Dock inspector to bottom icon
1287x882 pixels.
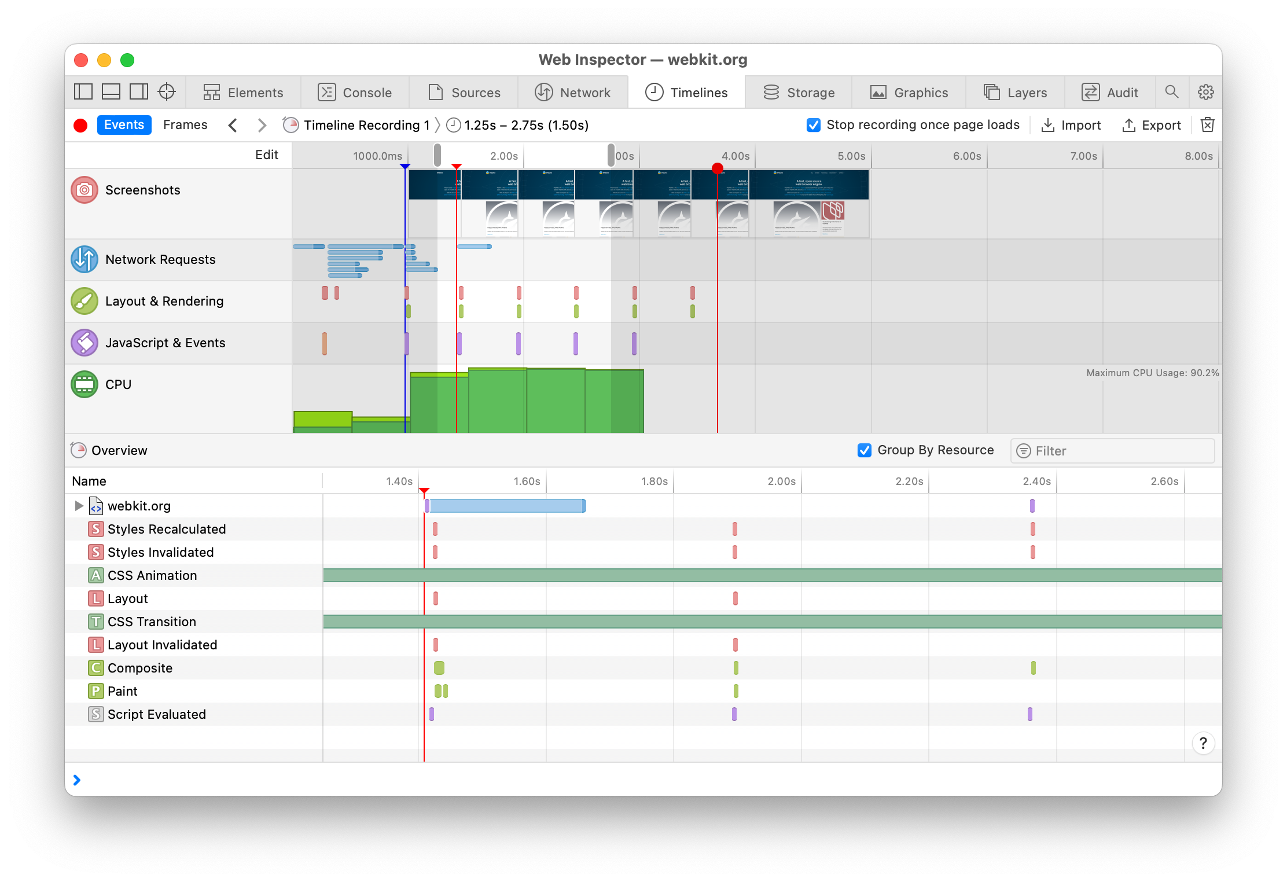(111, 92)
